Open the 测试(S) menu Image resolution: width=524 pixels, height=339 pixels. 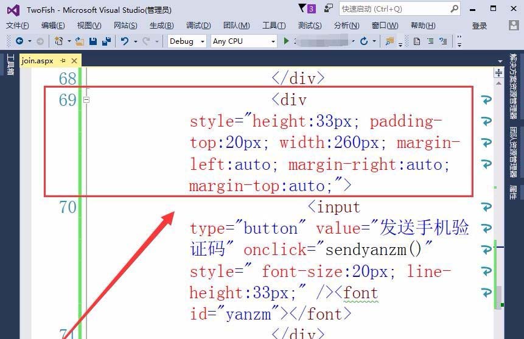310,26
